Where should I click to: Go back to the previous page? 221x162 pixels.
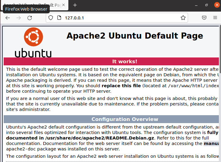click(x=8, y=18)
